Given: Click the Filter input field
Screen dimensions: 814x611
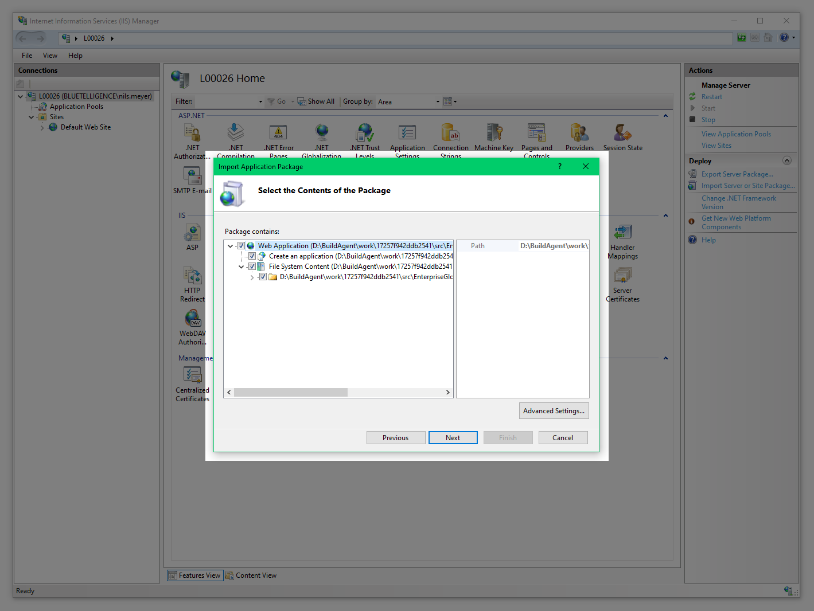Looking at the screenshot, I should click(x=226, y=102).
